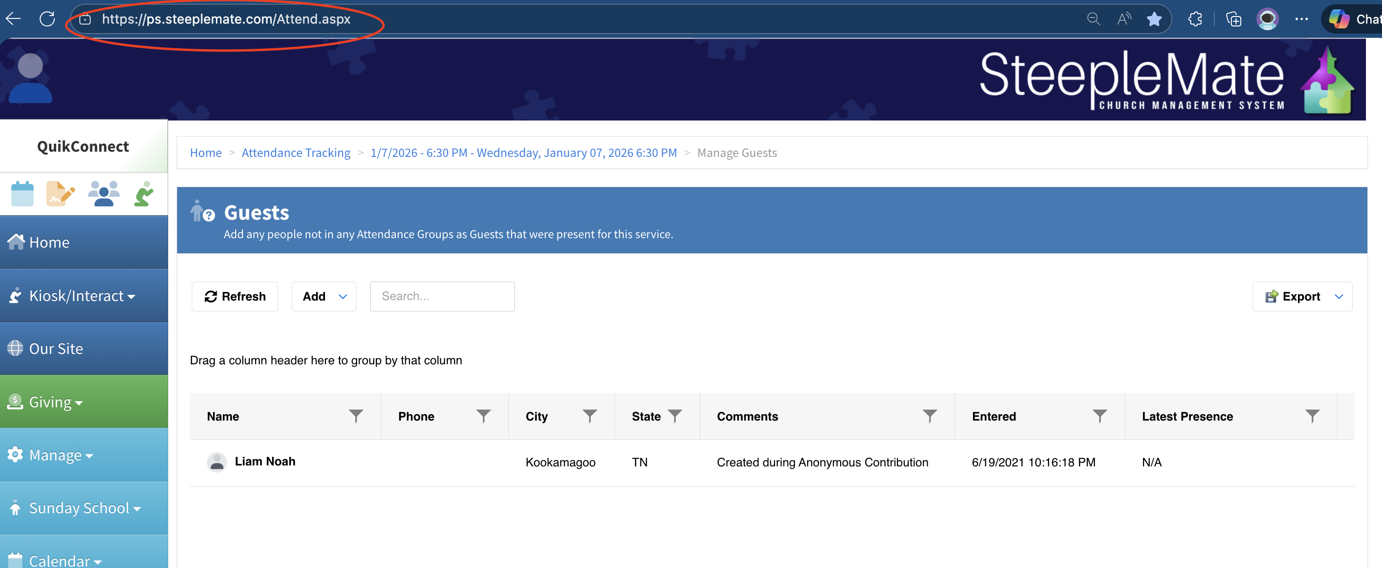Screen dimensions: 1382x568
Task: Click the Comments column filter icon
Action: coord(930,416)
